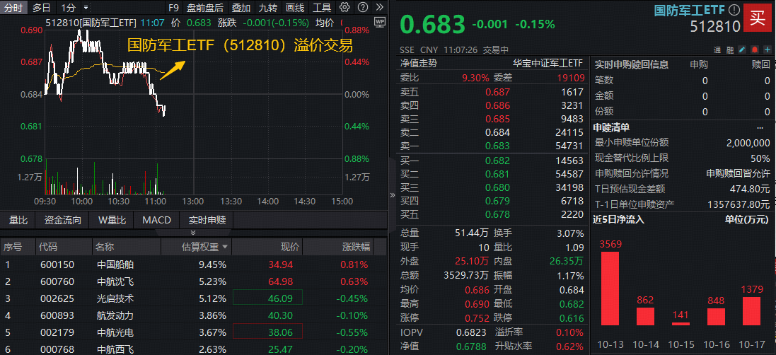Sort holdings by 估算权重 column
This screenshot has height=355, width=776.
pos(205,247)
